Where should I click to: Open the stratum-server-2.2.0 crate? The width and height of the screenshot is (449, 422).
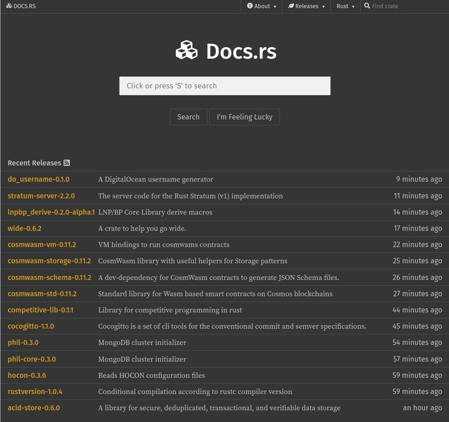pyautogui.click(x=41, y=196)
